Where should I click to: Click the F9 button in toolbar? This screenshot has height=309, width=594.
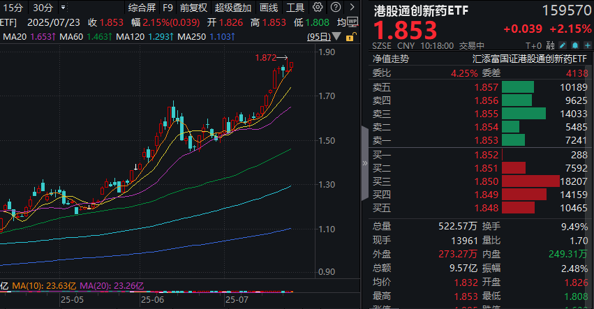(x=168, y=8)
